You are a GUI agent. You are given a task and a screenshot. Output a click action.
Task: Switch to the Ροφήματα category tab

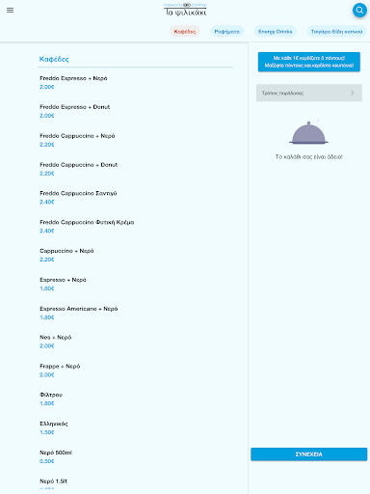coord(226,32)
